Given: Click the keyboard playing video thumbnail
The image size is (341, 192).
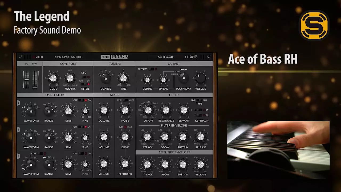Looking at the screenshot, I should 278,150.
